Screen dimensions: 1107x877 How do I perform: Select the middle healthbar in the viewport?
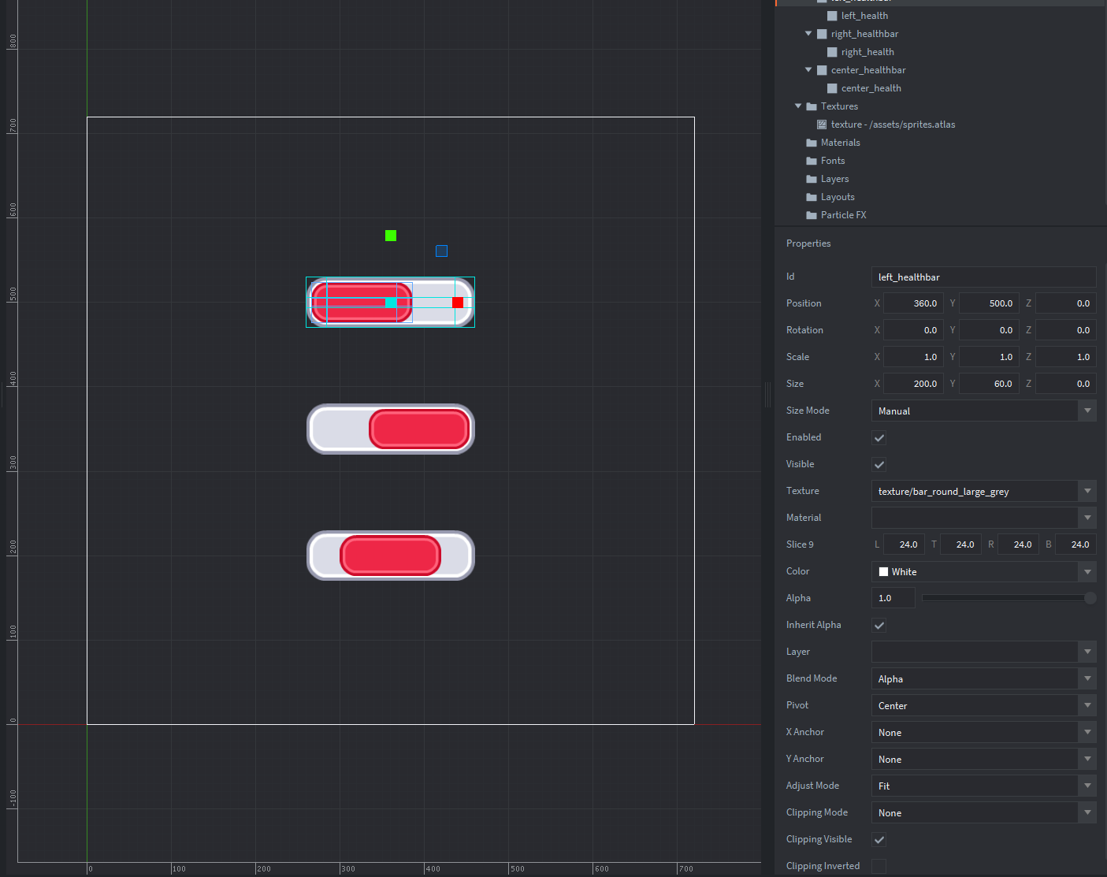pyautogui.click(x=391, y=429)
